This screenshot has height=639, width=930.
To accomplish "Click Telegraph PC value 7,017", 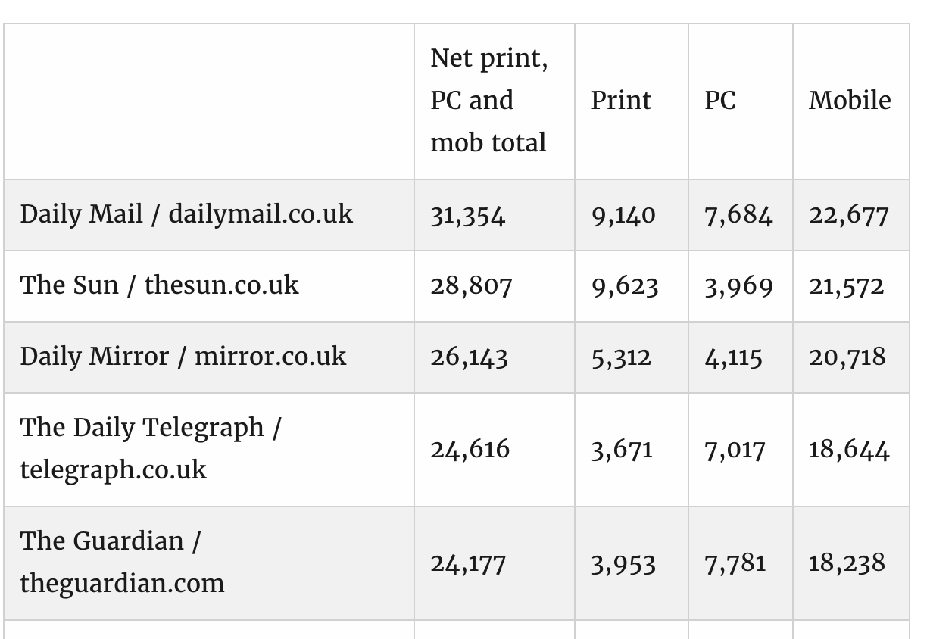I will coord(735,450).
